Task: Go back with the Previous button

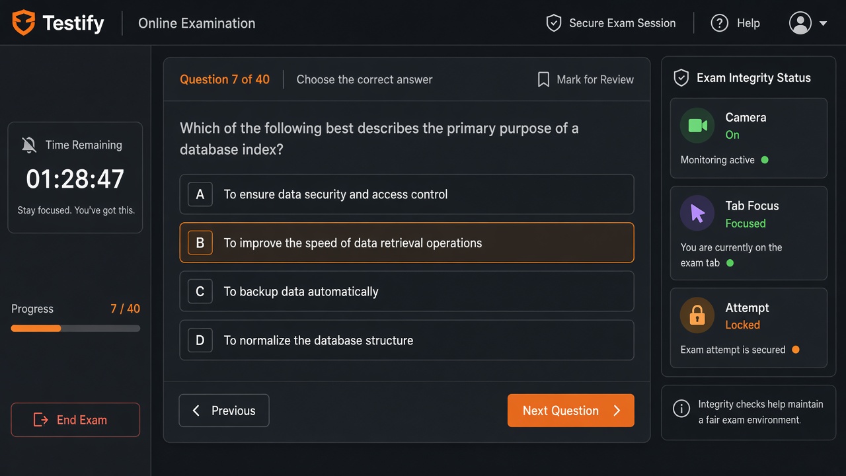Action: coord(224,411)
